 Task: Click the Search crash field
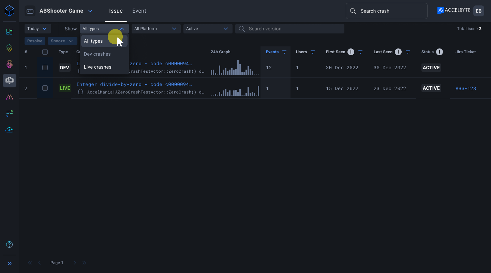[387, 11]
